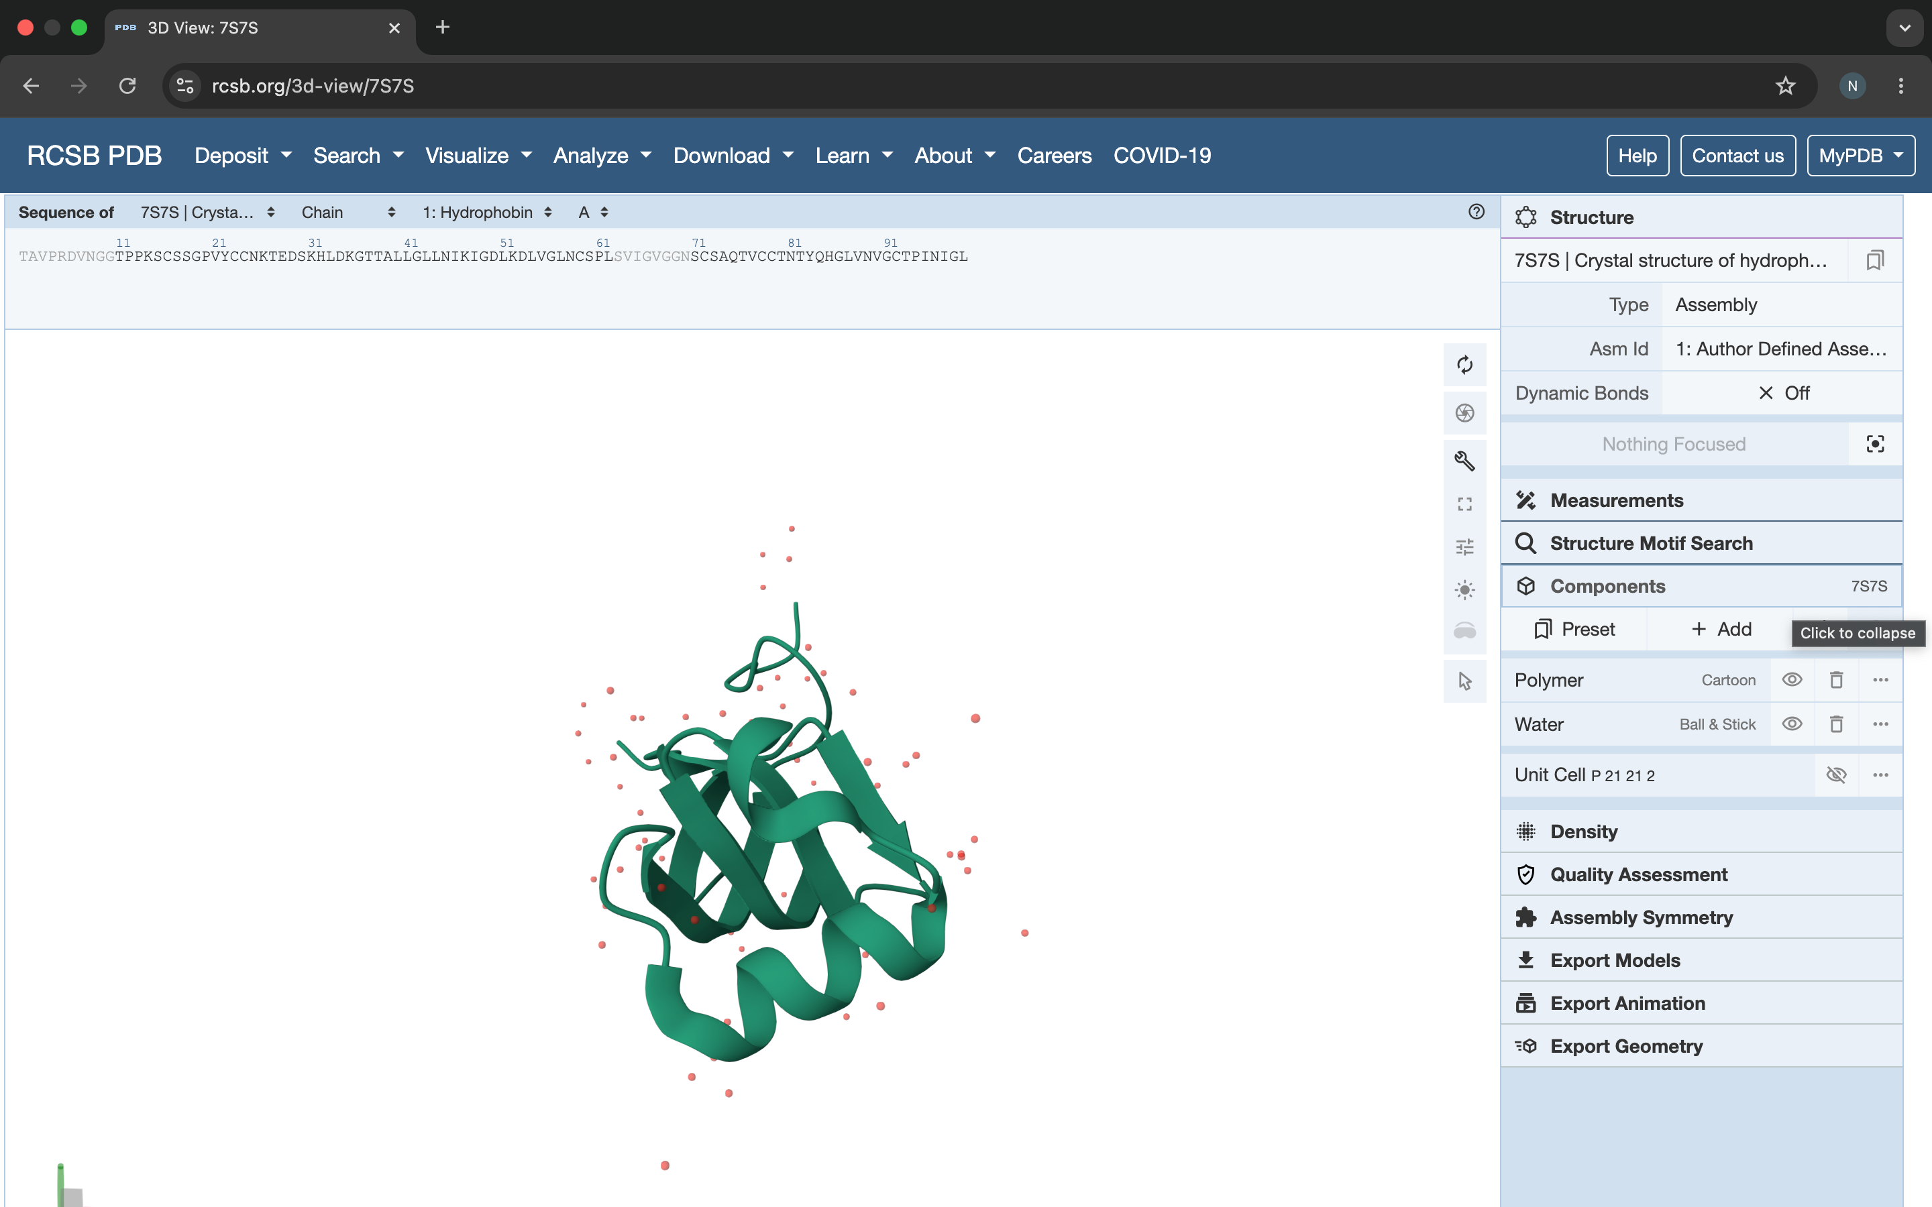Click the focus target icon beside Nothing Focused

tap(1874, 444)
